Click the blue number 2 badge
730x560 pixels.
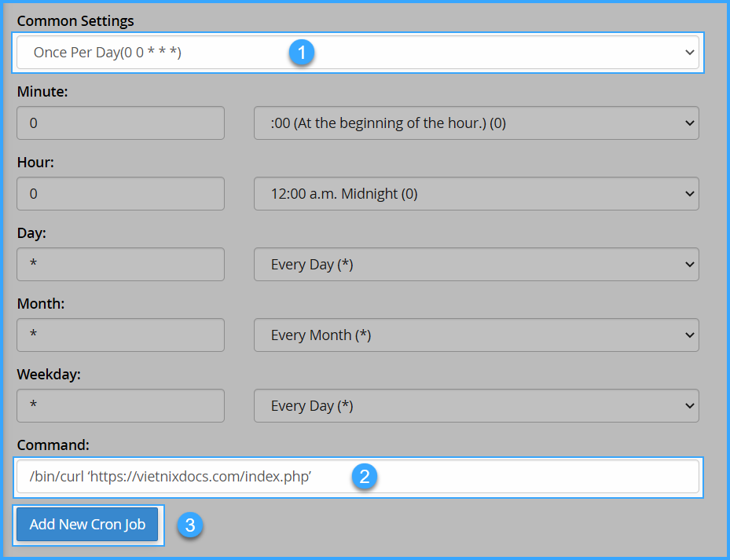click(x=364, y=477)
